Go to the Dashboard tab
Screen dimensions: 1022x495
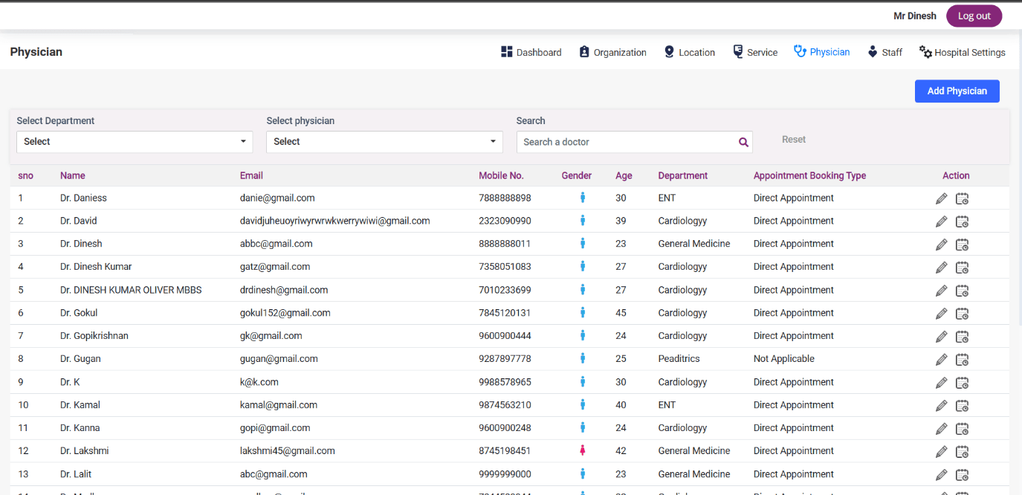[531, 52]
